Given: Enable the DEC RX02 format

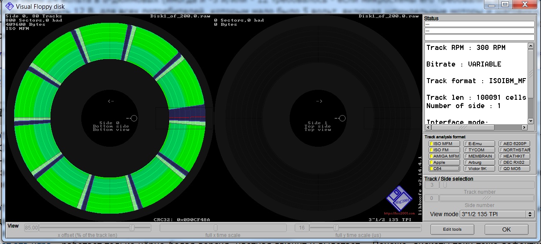Looking at the screenshot, I should pos(514,163).
